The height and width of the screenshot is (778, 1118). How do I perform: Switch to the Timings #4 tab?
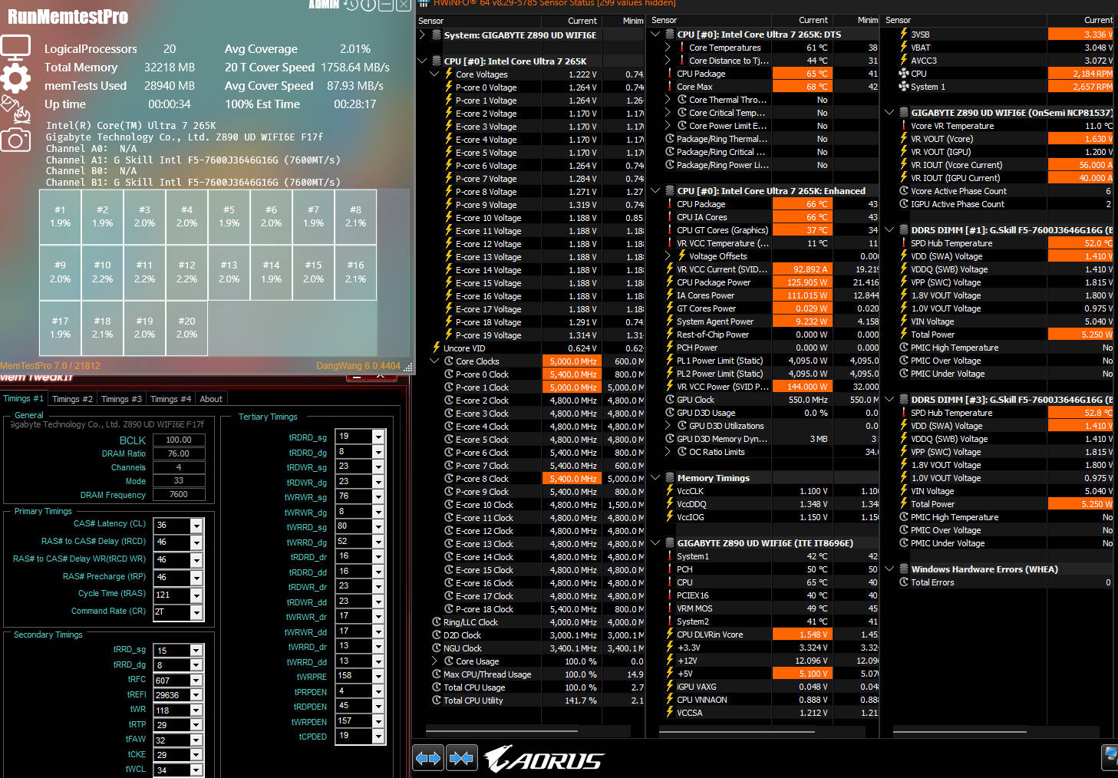[170, 399]
